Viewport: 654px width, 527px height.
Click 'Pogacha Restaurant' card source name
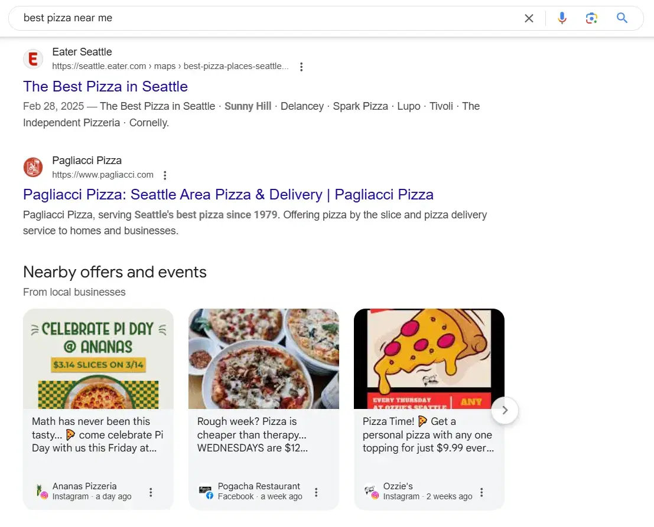[x=259, y=486]
